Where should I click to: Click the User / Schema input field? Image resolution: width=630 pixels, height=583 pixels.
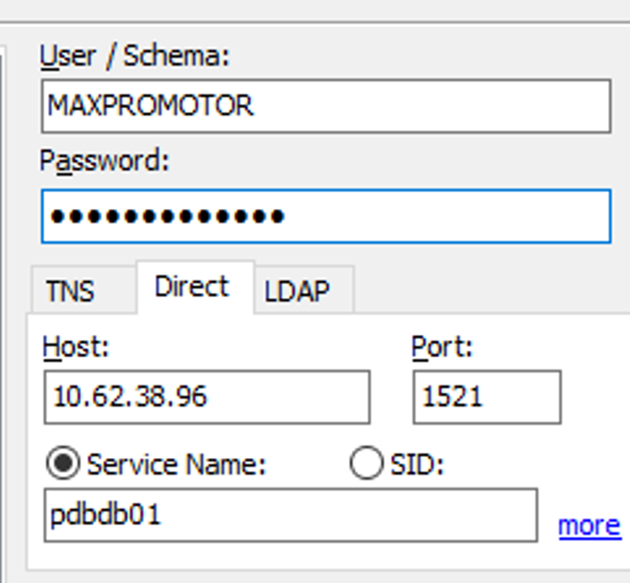click(419, 107)
